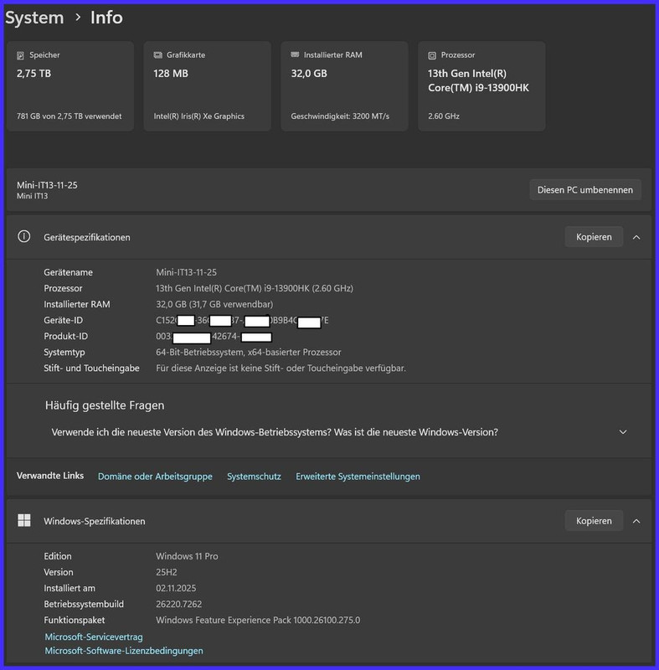The width and height of the screenshot is (659, 670).
Task: Click the 'Häufig gestellte Fragen' heading
Action: 105,405
